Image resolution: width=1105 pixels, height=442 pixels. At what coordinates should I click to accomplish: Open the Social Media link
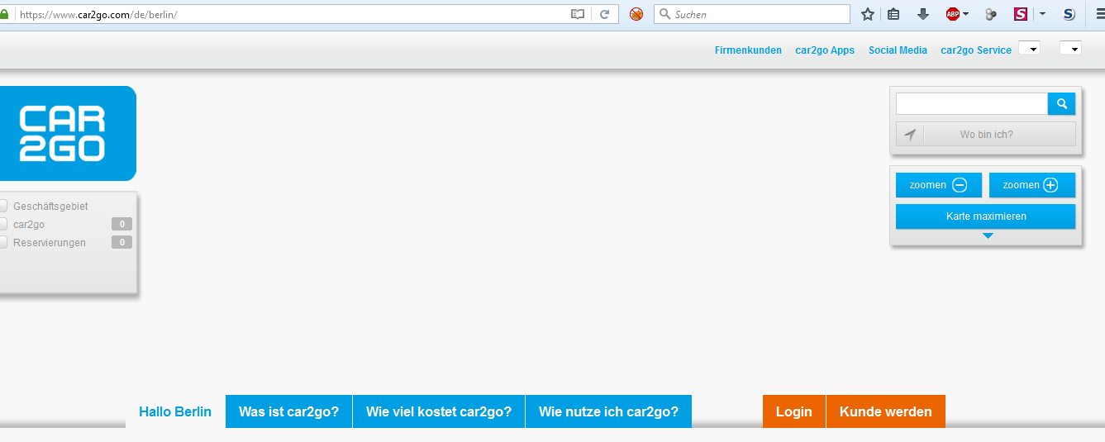click(x=898, y=50)
